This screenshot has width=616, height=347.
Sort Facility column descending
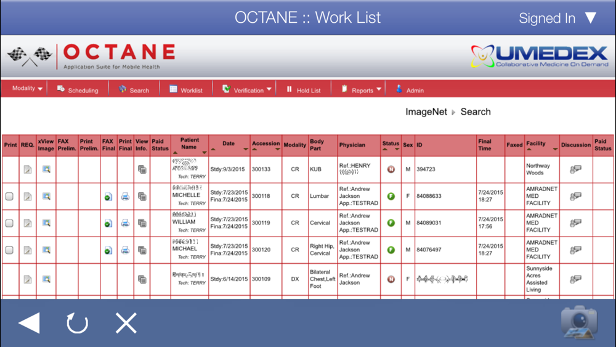point(555,149)
